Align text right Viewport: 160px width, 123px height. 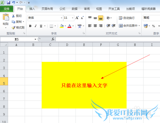(101, 26)
